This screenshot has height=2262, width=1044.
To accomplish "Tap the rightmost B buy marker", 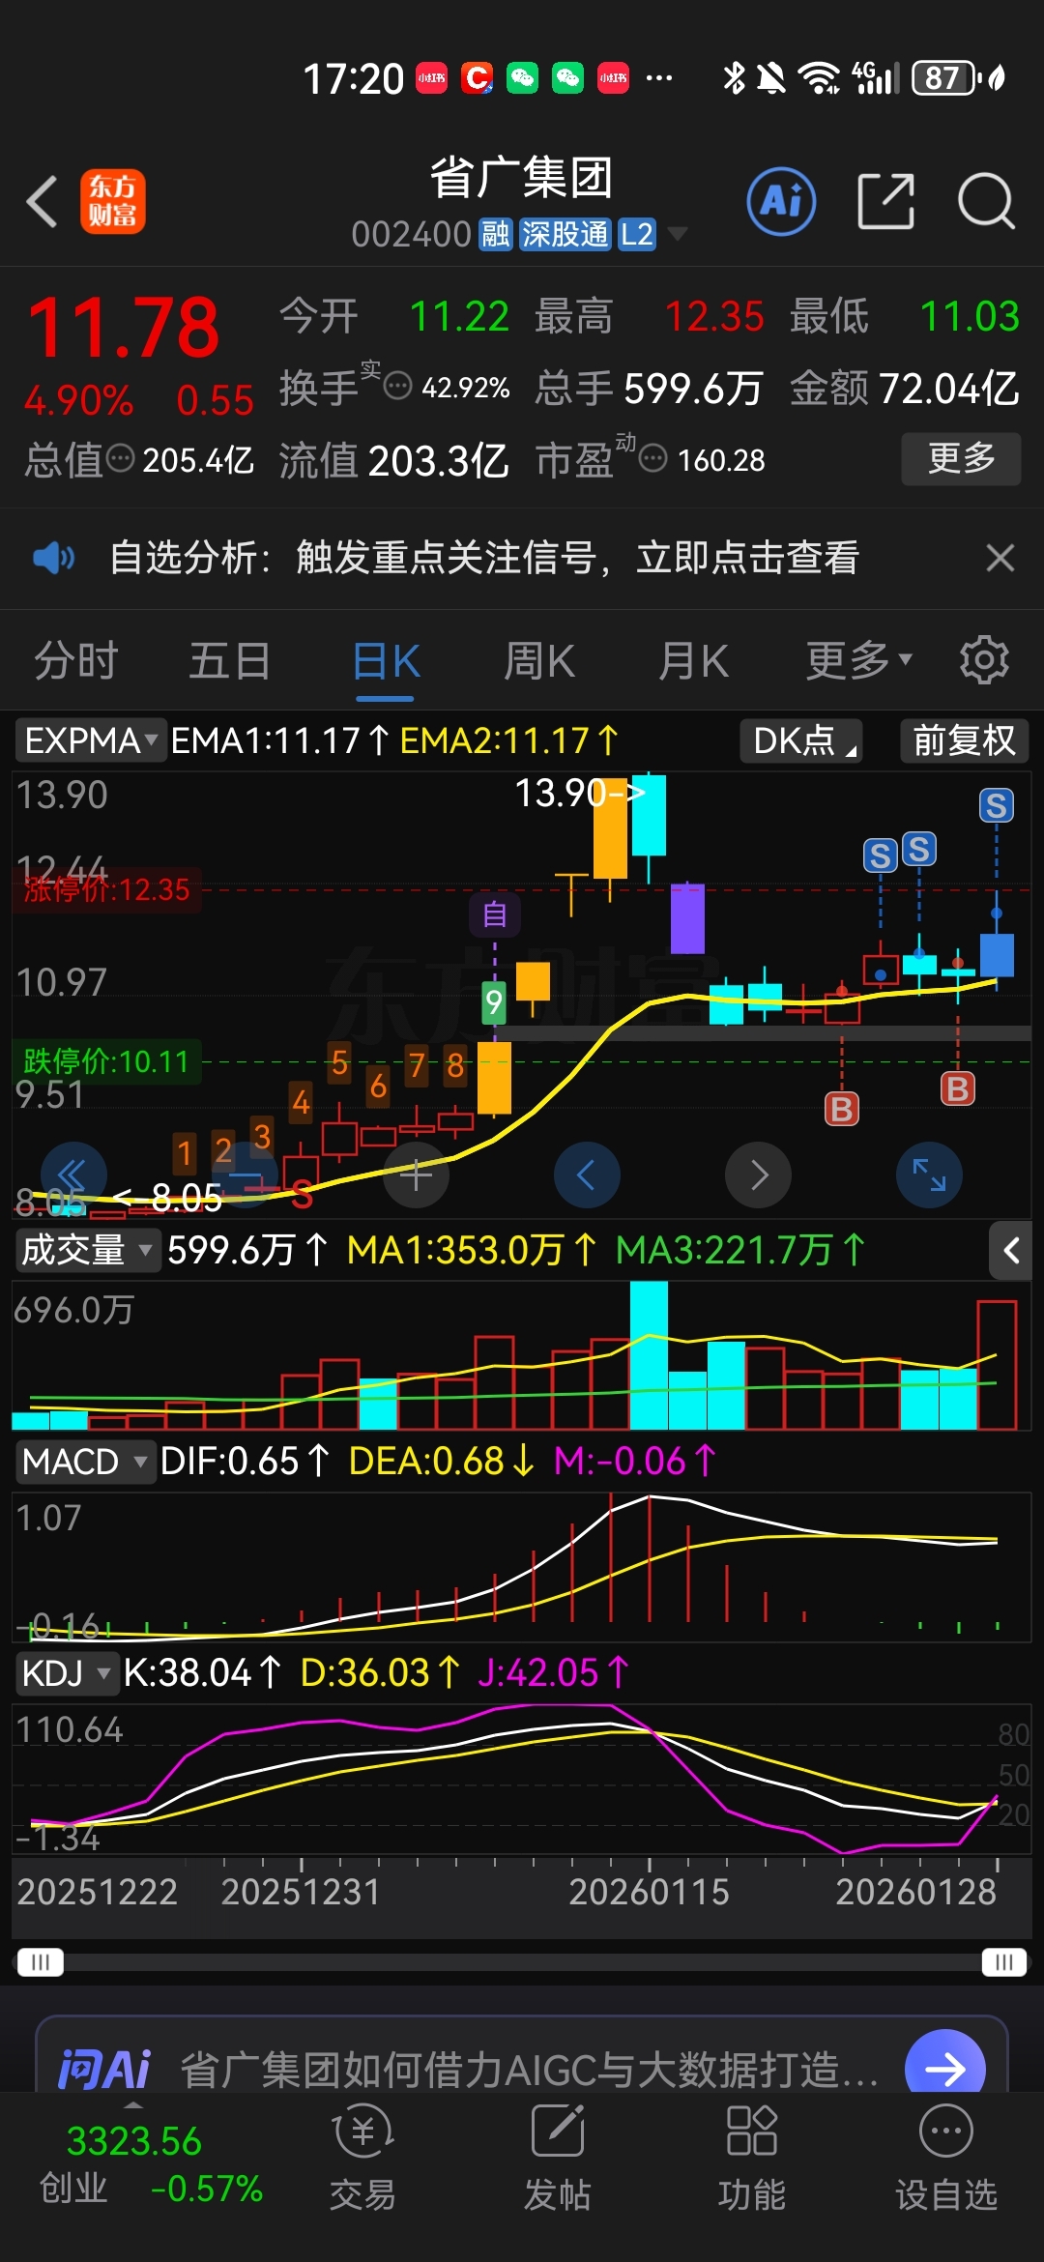I will pyautogui.click(x=958, y=1089).
